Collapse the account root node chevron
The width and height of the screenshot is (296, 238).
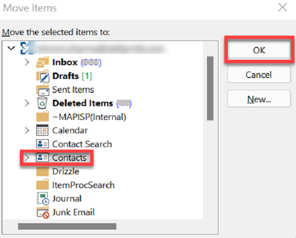(x=11, y=48)
